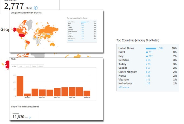Viewport: 184px width, 124px height.
Task: Click the arrow icon beside 2,777 clicks
Action: click(36, 8)
